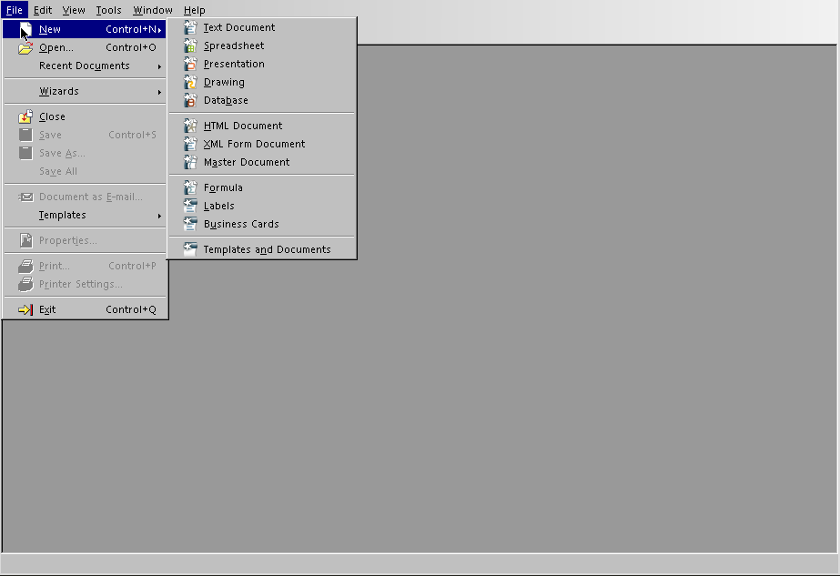Expand the Templates submenu arrow
Viewport: 840px width, 576px height.
click(159, 216)
